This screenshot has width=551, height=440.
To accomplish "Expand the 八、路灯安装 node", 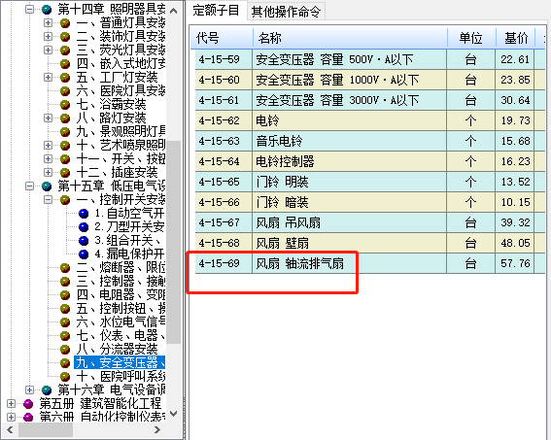I will point(49,118).
